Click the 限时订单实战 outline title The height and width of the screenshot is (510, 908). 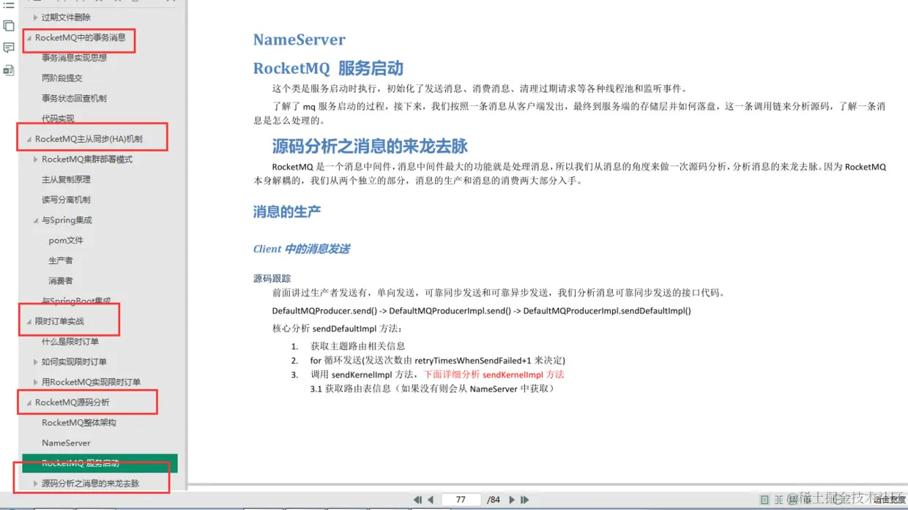[x=59, y=321]
